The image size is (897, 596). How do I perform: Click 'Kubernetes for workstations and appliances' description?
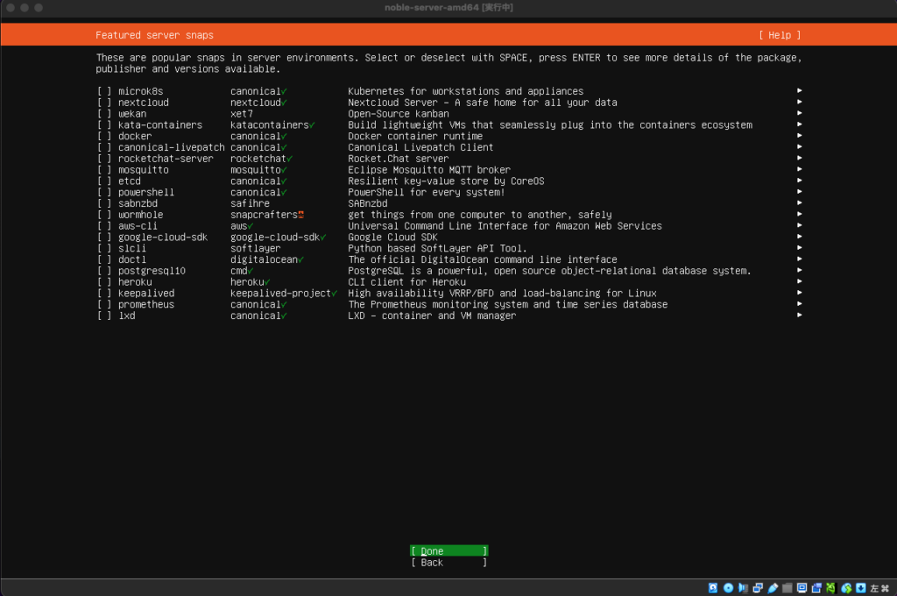(466, 92)
